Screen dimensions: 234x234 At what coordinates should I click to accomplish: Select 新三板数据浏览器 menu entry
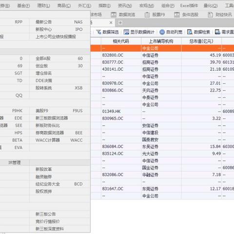(60, 118)
